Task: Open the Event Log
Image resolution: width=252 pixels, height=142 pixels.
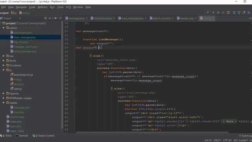Action: click(245, 136)
